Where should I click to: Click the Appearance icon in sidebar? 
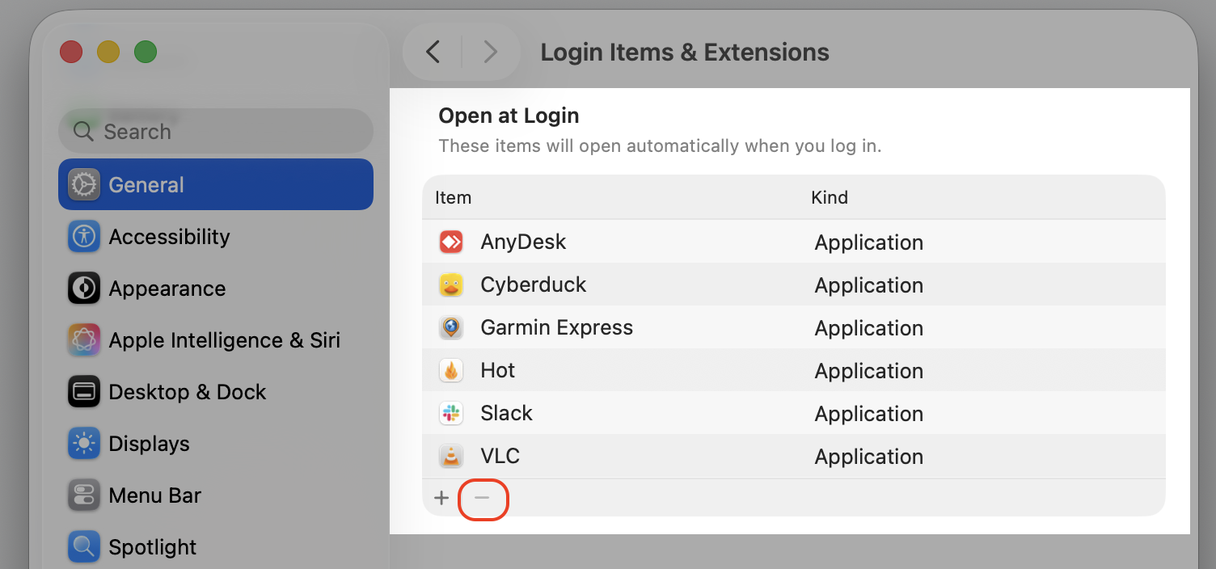click(84, 288)
